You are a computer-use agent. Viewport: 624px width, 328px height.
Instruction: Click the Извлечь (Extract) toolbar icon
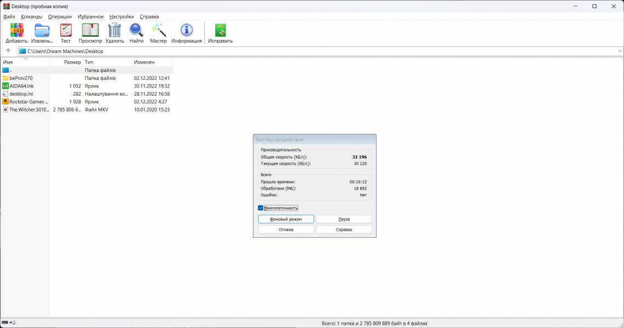click(42, 30)
